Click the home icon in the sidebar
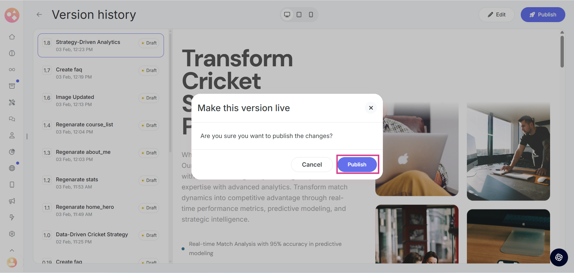Image resolution: width=574 pixels, height=273 pixels. pos(12,37)
